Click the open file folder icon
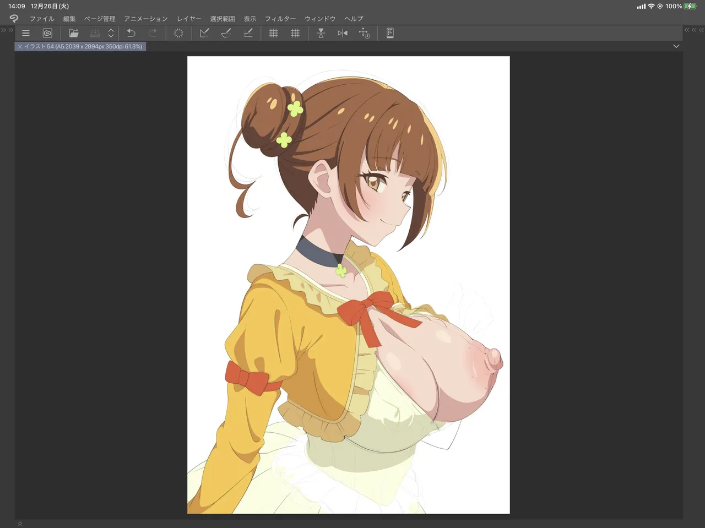The height and width of the screenshot is (528, 705). pyautogui.click(x=73, y=33)
